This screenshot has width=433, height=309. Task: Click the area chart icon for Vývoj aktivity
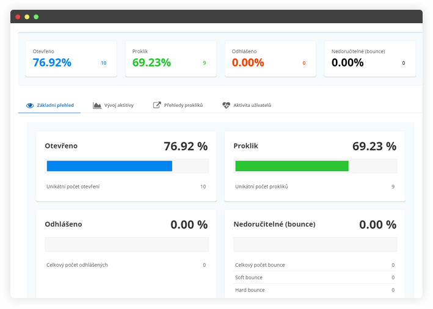[x=97, y=105]
